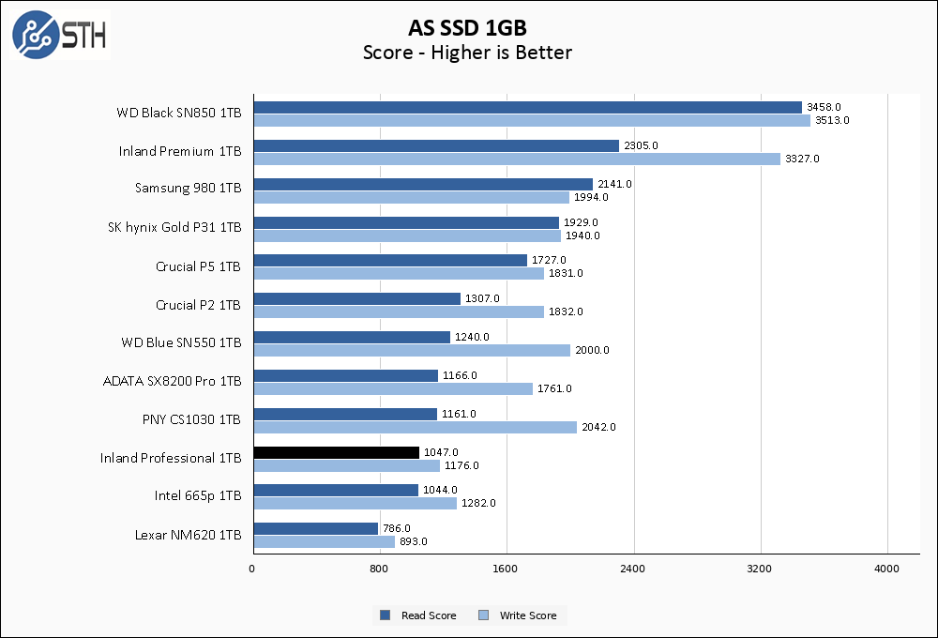The height and width of the screenshot is (638, 938).
Task: Select the Intel 665p 1TB label
Action: coord(198,495)
